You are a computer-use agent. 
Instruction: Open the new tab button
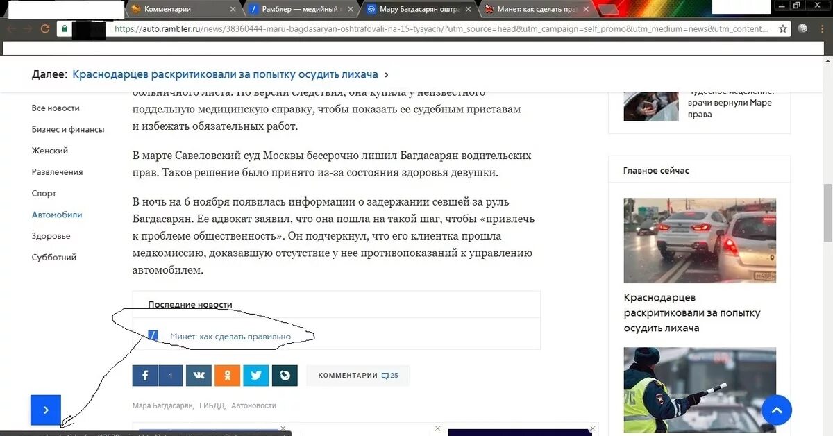click(x=608, y=10)
